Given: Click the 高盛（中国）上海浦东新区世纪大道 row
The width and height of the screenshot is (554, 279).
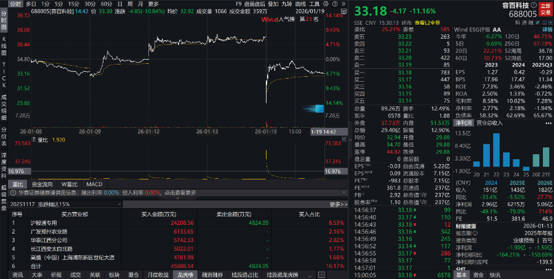Looking at the screenshot, I should pos(177,257).
